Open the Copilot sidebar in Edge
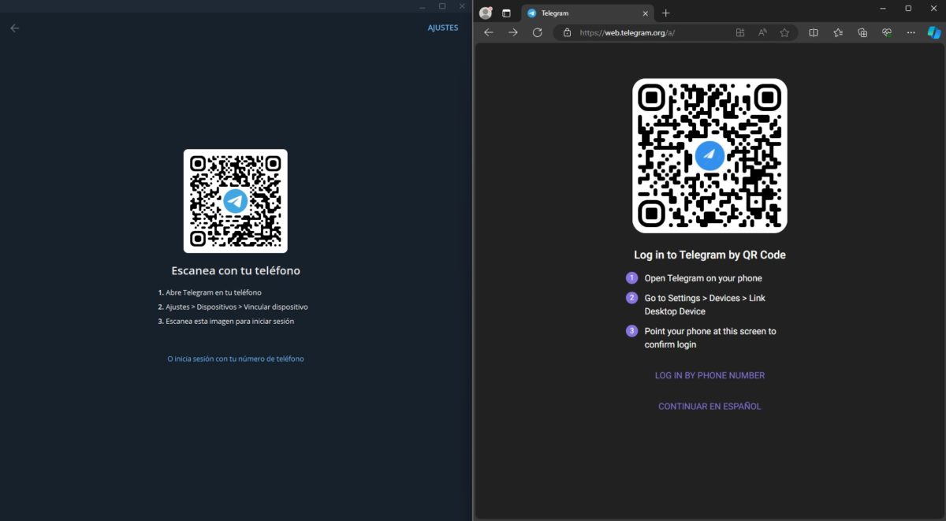The image size is (946, 521). click(933, 32)
